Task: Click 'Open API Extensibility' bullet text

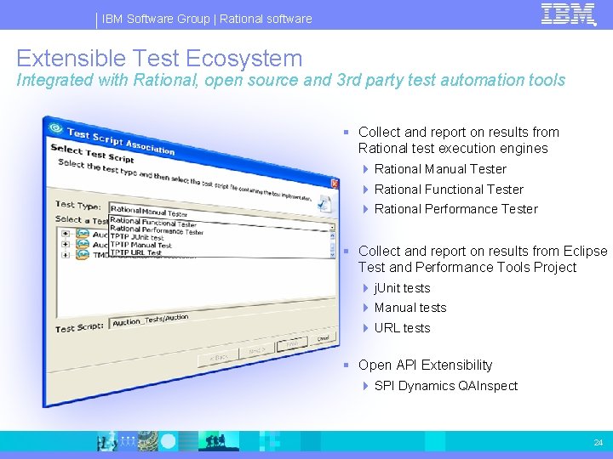Action: coord(425,365)
